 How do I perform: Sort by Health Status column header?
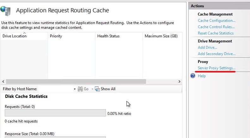[x=119, y=36]
